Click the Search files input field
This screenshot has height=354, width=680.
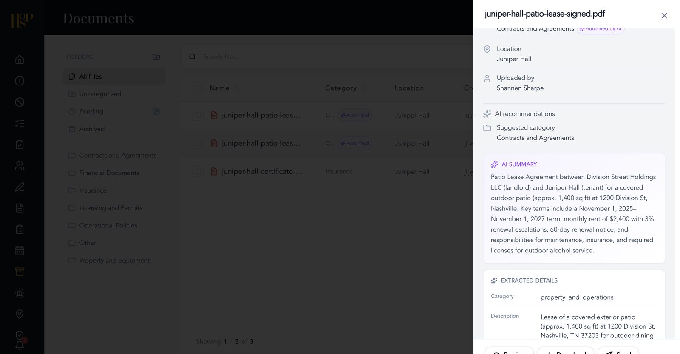point(336,57)
